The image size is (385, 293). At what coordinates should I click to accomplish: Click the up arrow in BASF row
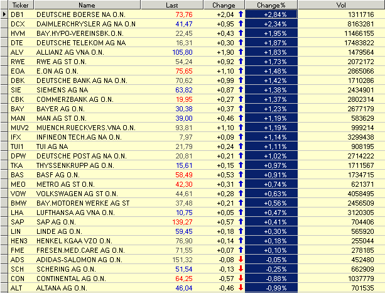pos(241,175)
